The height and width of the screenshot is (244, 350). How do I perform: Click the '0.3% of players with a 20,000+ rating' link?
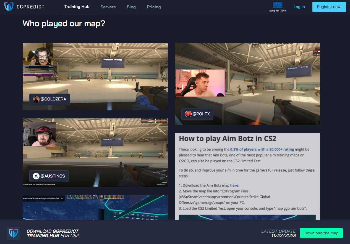point(262,149)
